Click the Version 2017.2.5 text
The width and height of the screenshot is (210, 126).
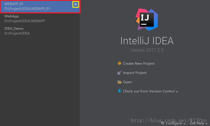(x=147, y=50)
